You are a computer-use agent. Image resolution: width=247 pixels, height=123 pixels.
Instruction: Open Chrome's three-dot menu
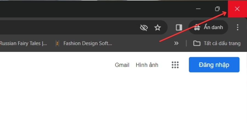(x=237, y=27)
